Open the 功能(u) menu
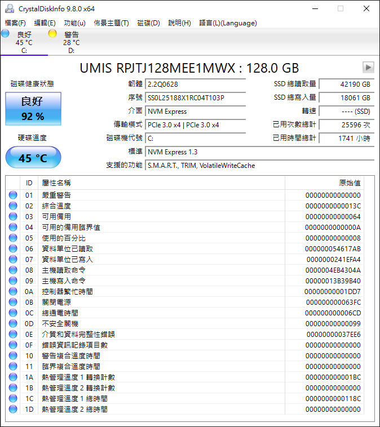 click(74, 23)
